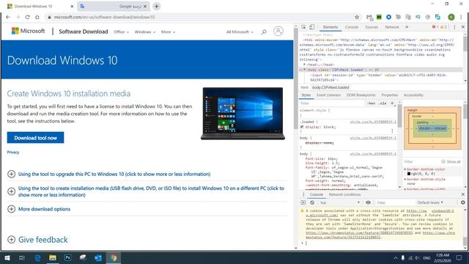Open Outlook from the taskbar
Screen dimensions: 469x264
pyautogui.click(x=98, y=257)
